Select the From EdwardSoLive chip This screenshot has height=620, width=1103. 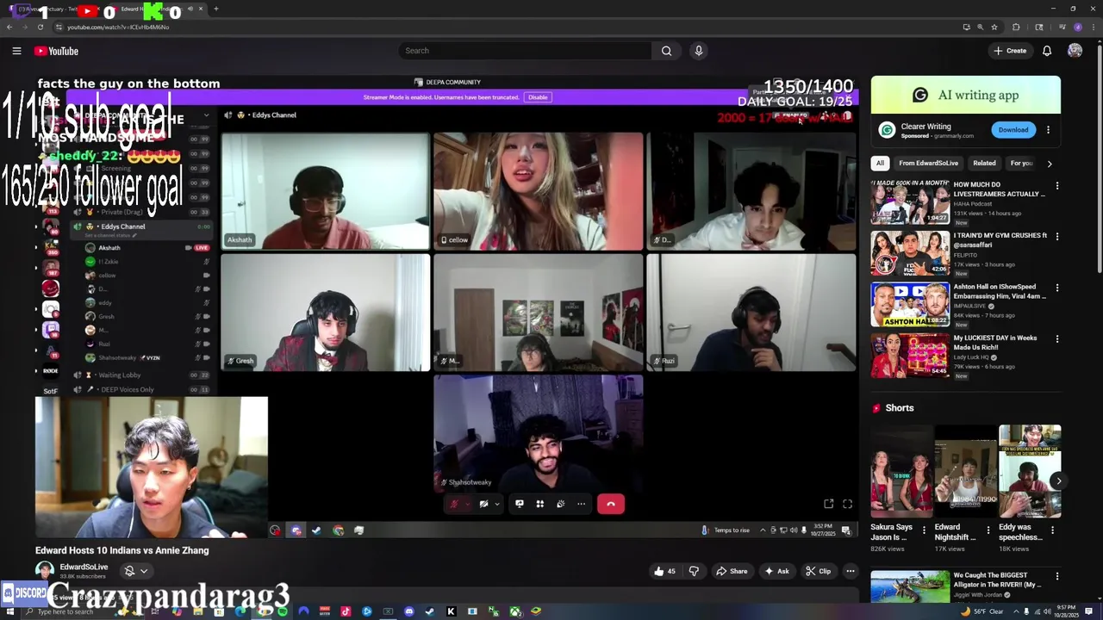928,163
